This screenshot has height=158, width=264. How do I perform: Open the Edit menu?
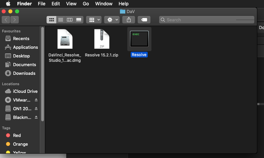tap(56, 4)
